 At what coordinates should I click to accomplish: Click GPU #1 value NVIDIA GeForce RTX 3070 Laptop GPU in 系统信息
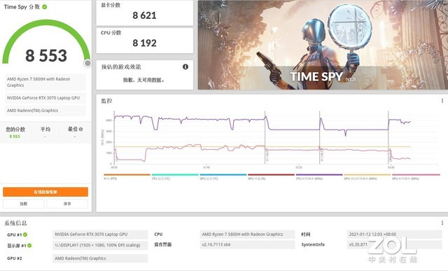(100, 235)
